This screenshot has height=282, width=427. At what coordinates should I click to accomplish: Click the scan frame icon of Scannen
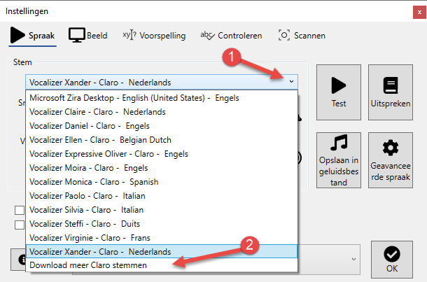284,36
